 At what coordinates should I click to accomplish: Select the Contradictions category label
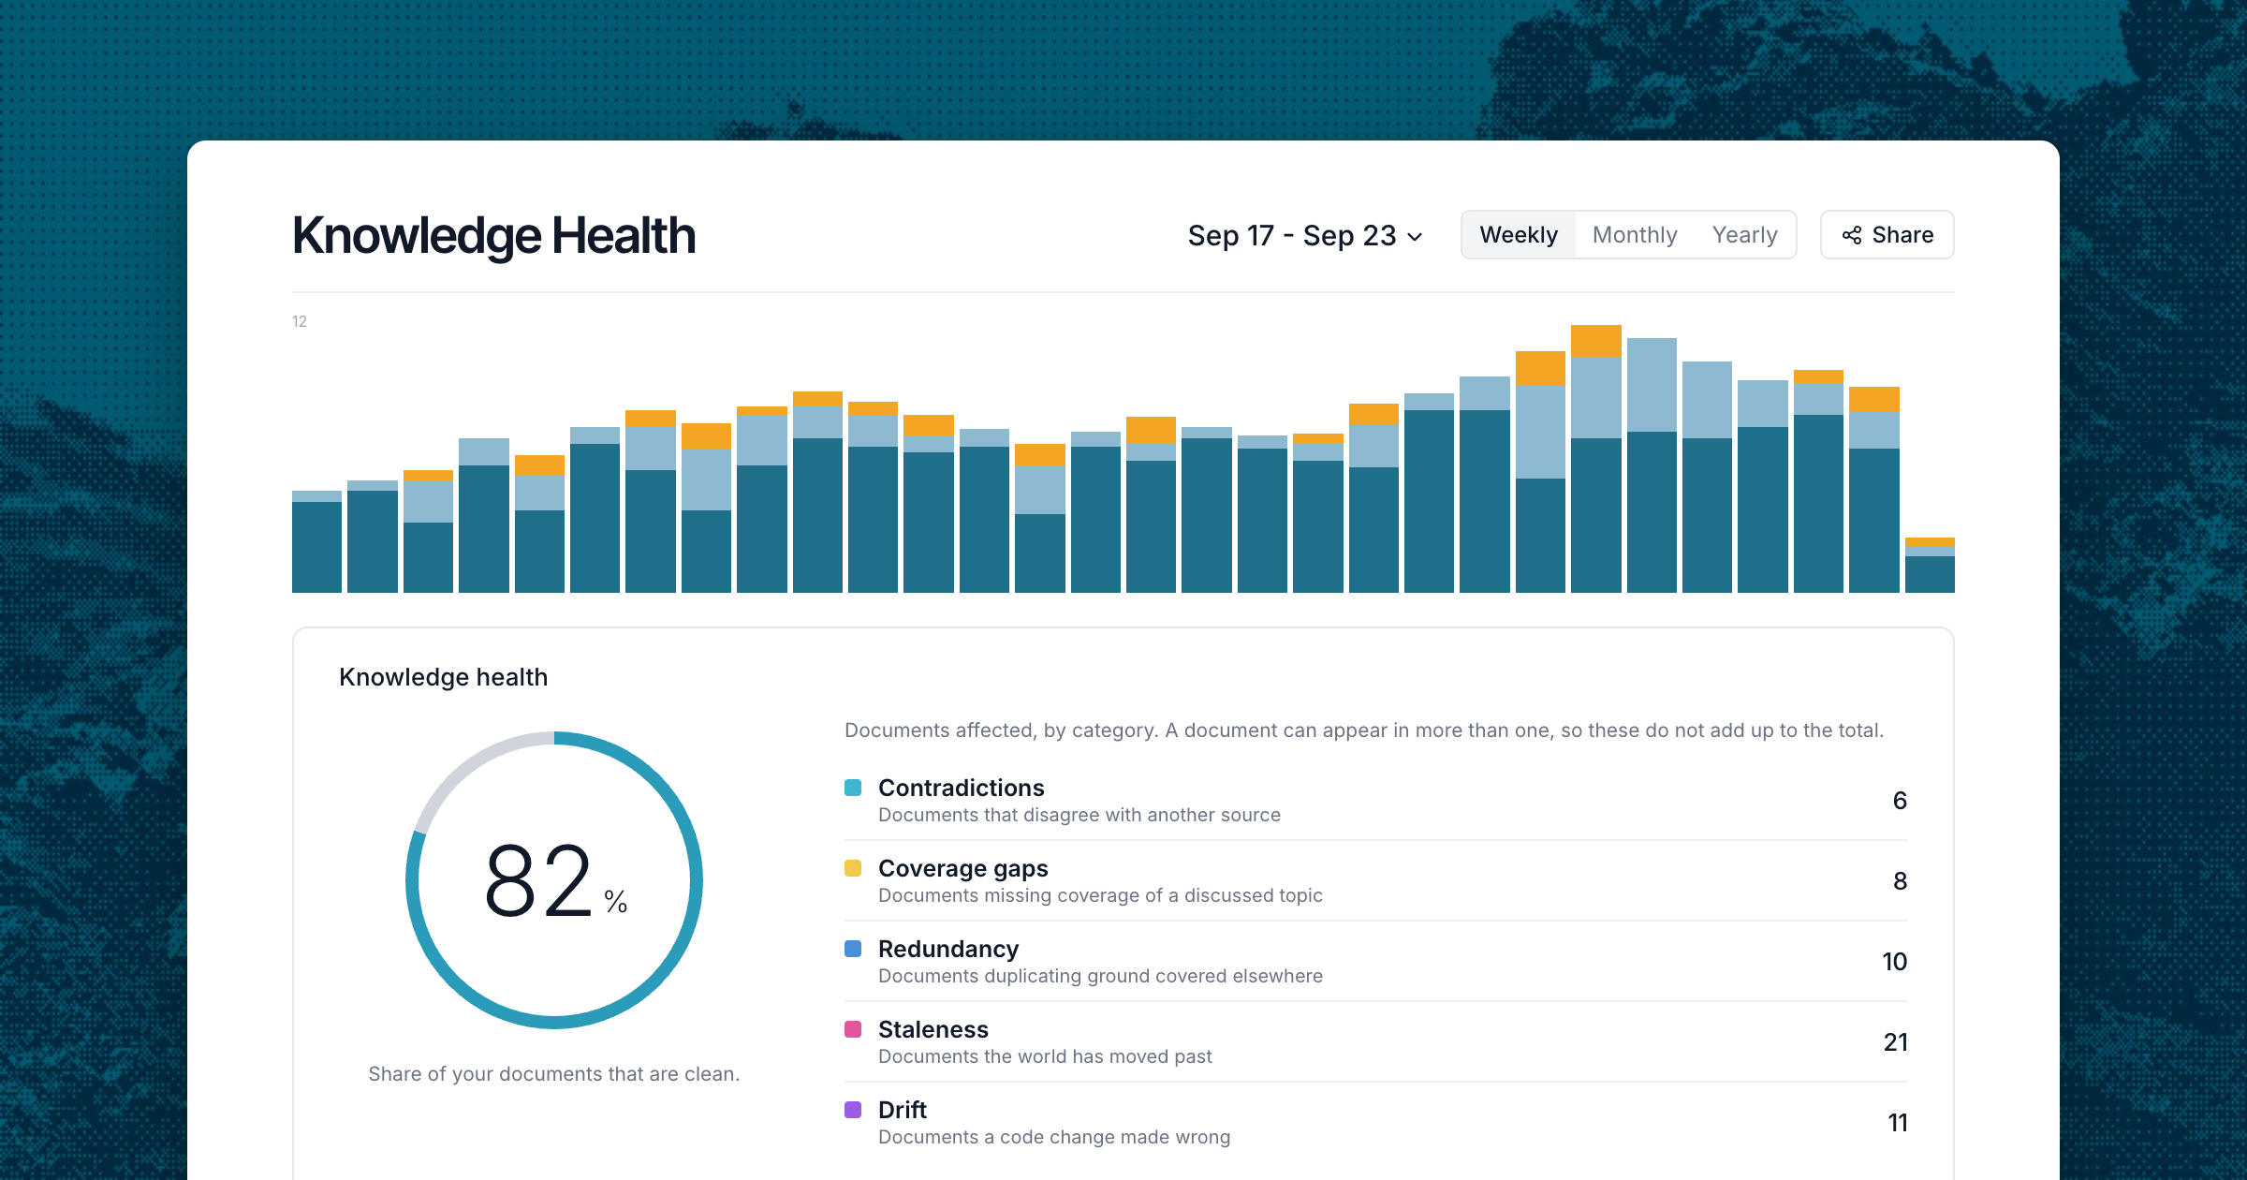pos(961,788)
